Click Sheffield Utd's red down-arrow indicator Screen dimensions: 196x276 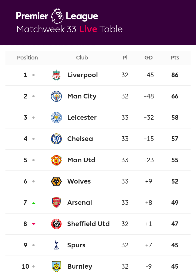coord(34,224)
